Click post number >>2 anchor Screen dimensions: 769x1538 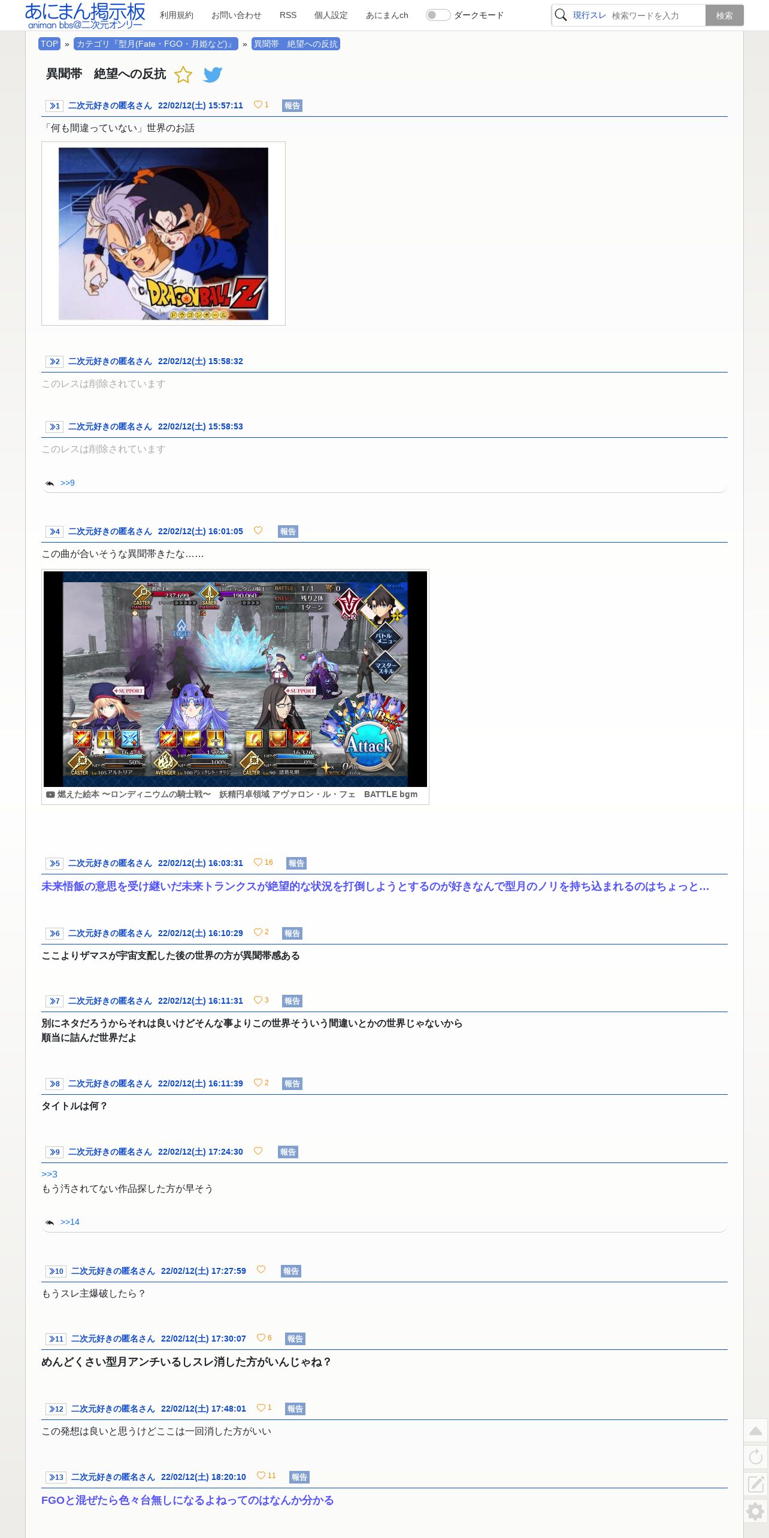coord(55,362)
